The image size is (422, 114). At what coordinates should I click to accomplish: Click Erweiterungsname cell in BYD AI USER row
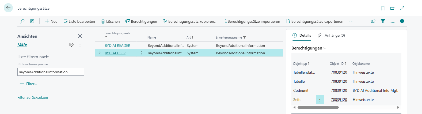[249, 53]
